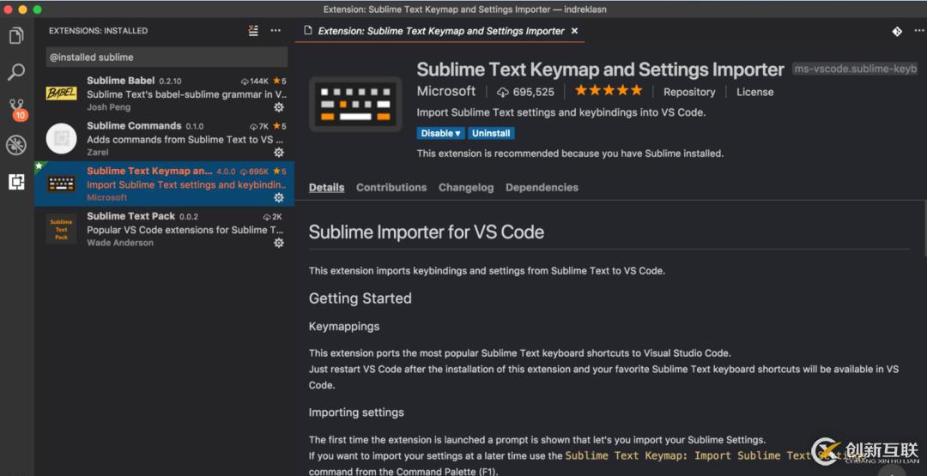The height and width of the screenshot is (476, 927).
Task: Click the macOS green zoom window button
Action: [37, 9]
